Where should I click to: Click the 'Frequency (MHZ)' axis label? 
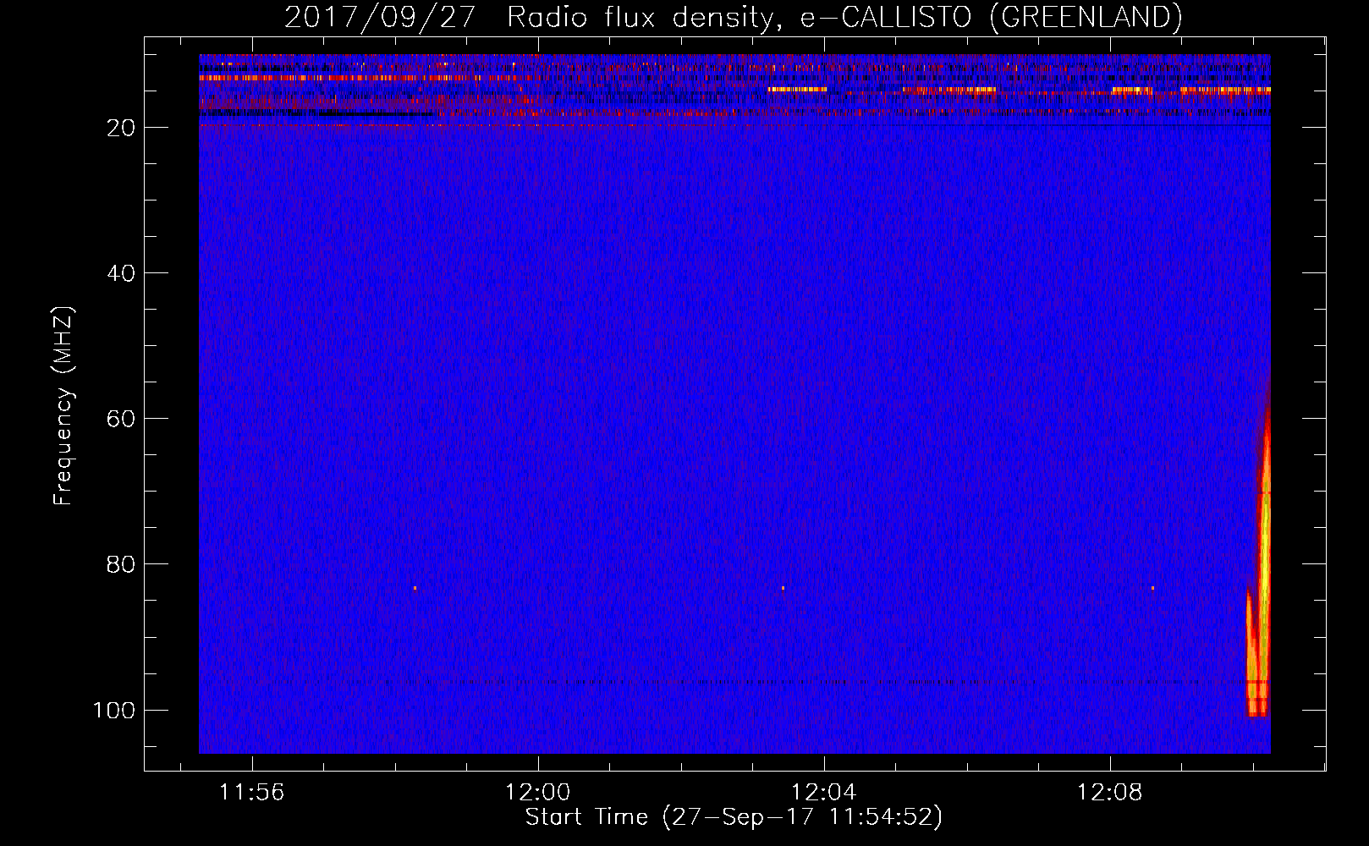(63, 406)
